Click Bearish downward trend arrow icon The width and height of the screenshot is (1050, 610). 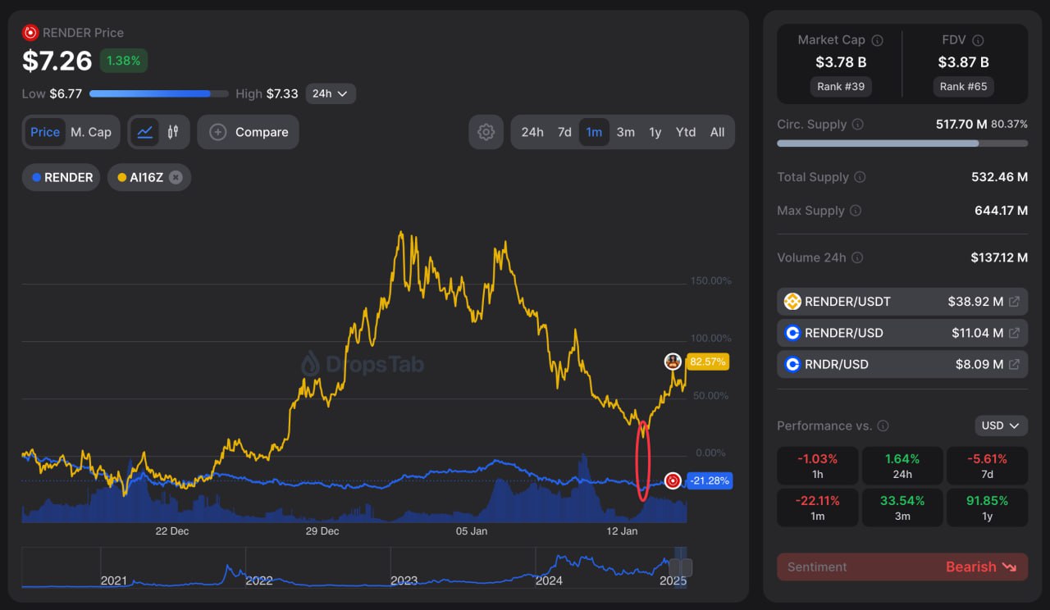[x=1009, y=567]
